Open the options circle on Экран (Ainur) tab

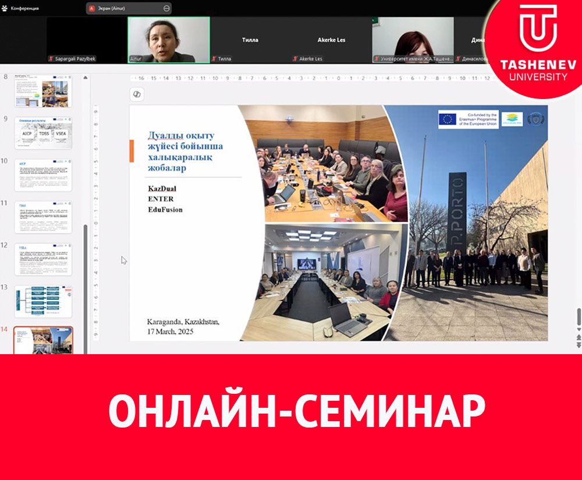point(167,8)
